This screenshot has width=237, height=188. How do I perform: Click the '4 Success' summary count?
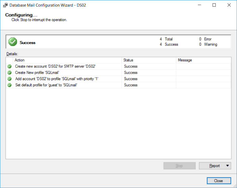[169, 44]
